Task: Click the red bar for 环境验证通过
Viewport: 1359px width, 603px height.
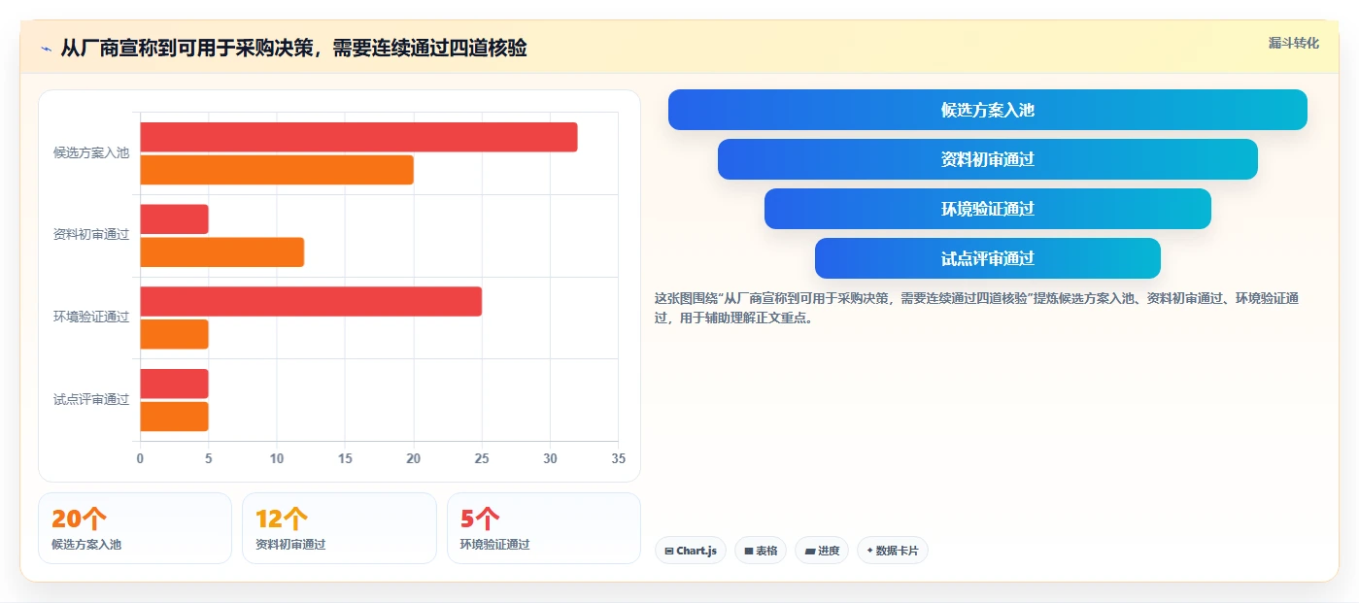Action: point(311,301)
